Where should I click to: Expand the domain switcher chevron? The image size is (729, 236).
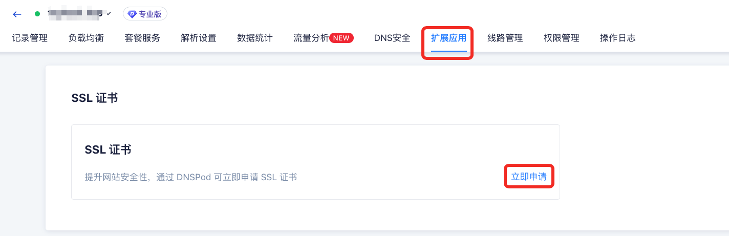pyautogui.click(x=109, y=14)
